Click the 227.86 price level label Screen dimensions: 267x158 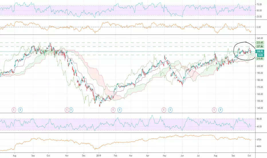coord(260,47)
